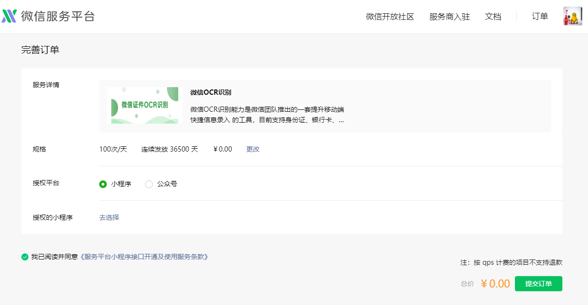Click the 提交订单 button
The height and width of the screenshot is (305, 588).
[x=539, y=284]
